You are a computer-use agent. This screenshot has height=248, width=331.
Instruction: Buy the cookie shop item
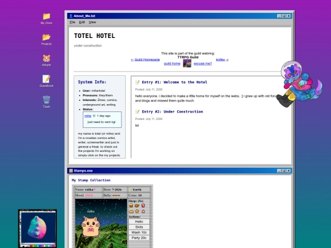pos(137,211)
